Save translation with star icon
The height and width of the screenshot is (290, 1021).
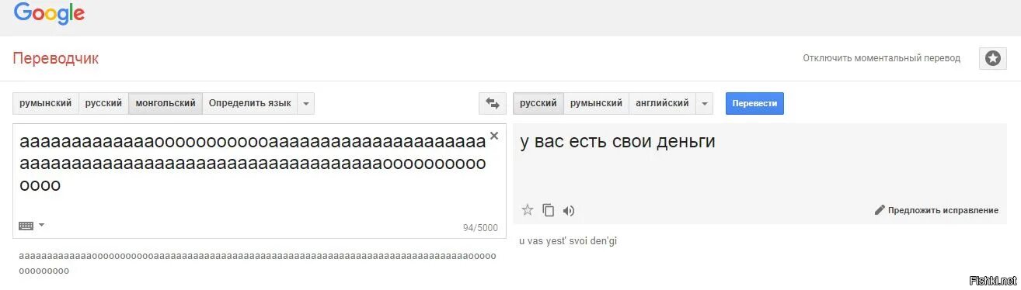click(x=528, y=210)
